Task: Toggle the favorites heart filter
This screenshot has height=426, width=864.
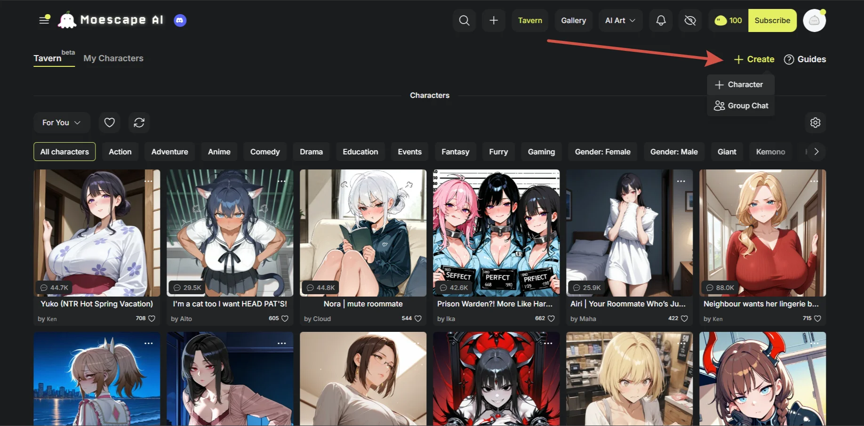Action: coord(110,122)
